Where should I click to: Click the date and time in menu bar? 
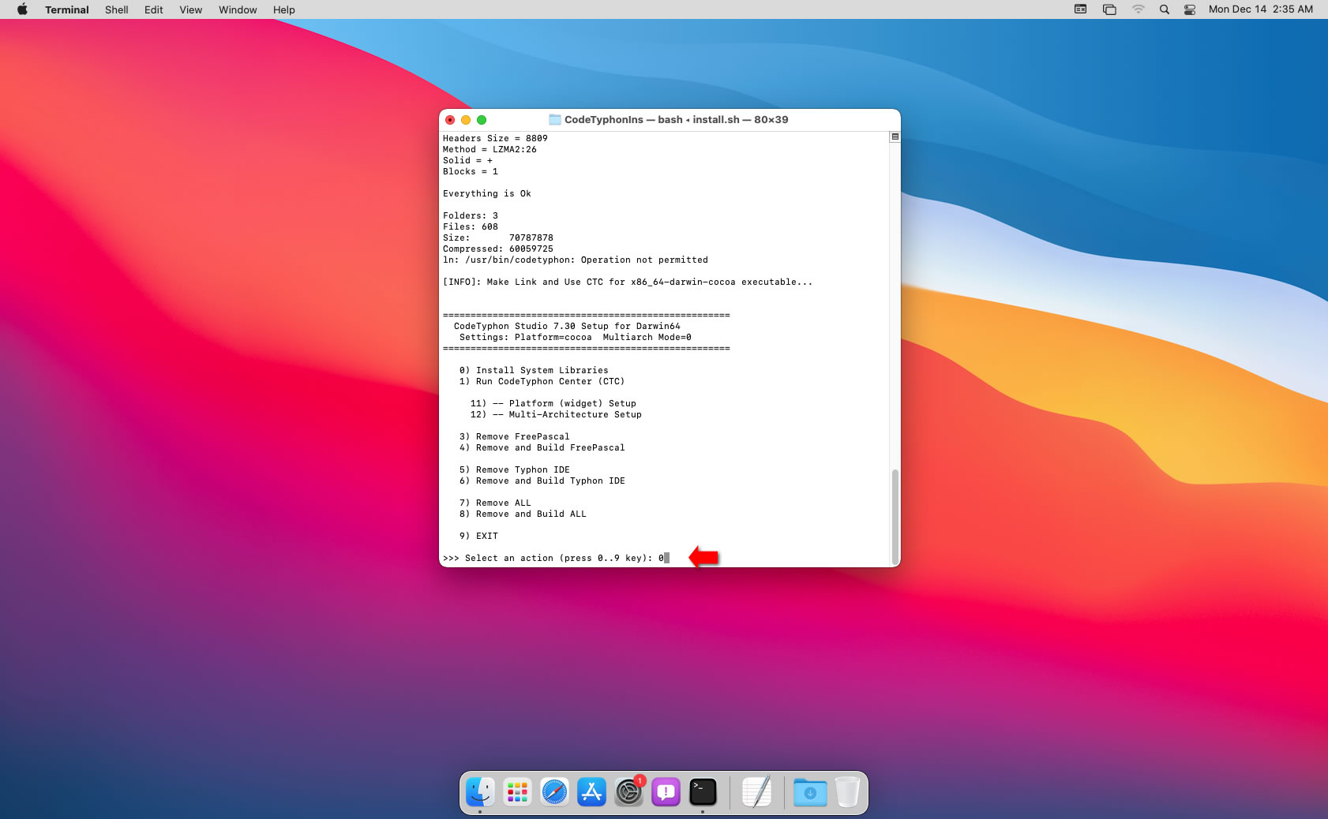[1261, 9]
